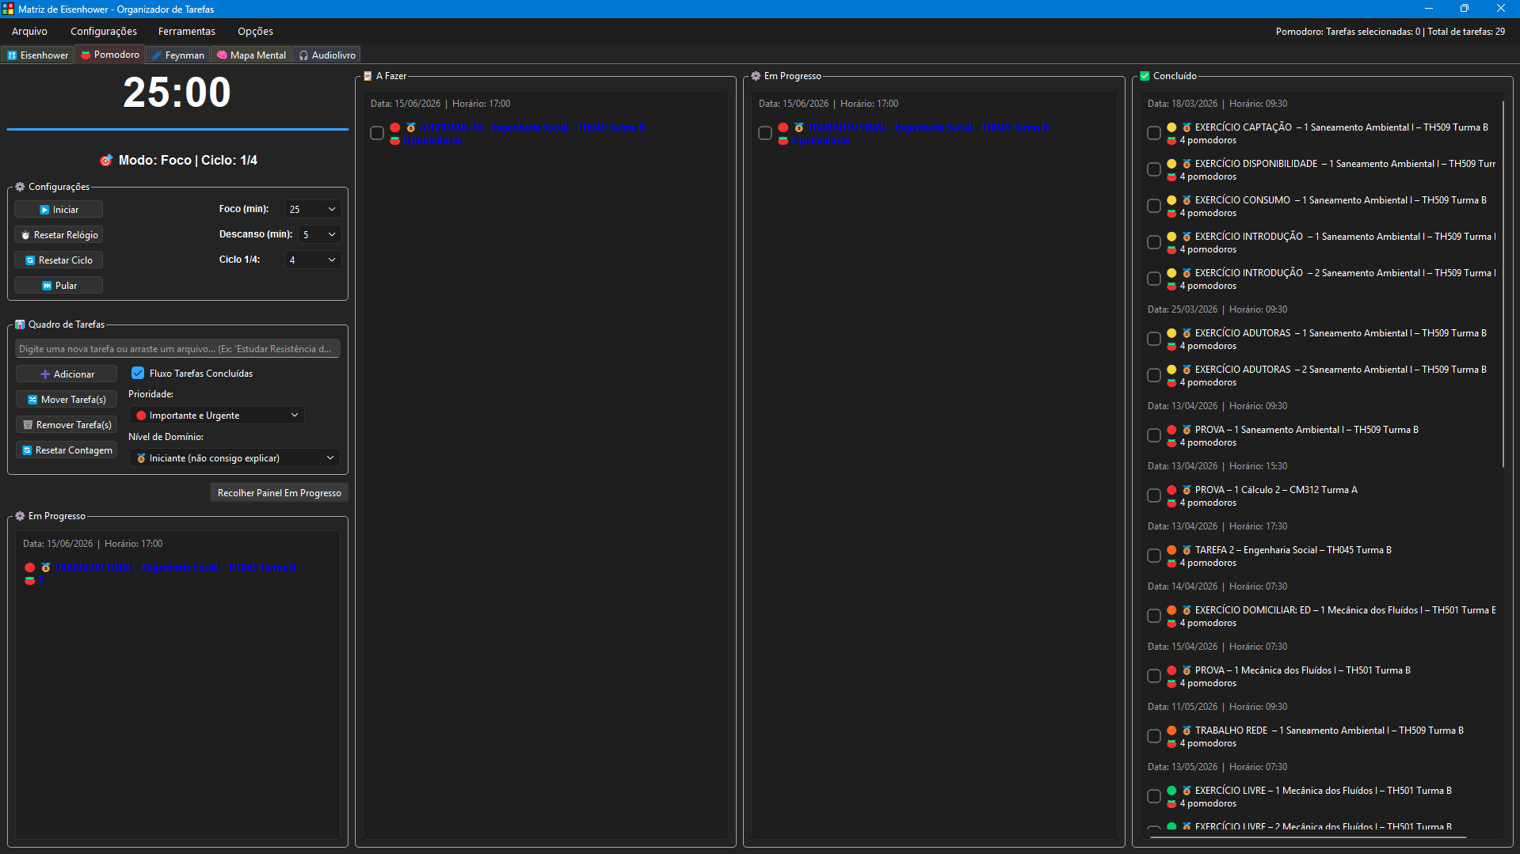Image resolution: width=1520 pixels, height=854 pixels.
Task: Click tomato icon under PROVA – 1 Cálculo 2
Action: pos(1171,503)
